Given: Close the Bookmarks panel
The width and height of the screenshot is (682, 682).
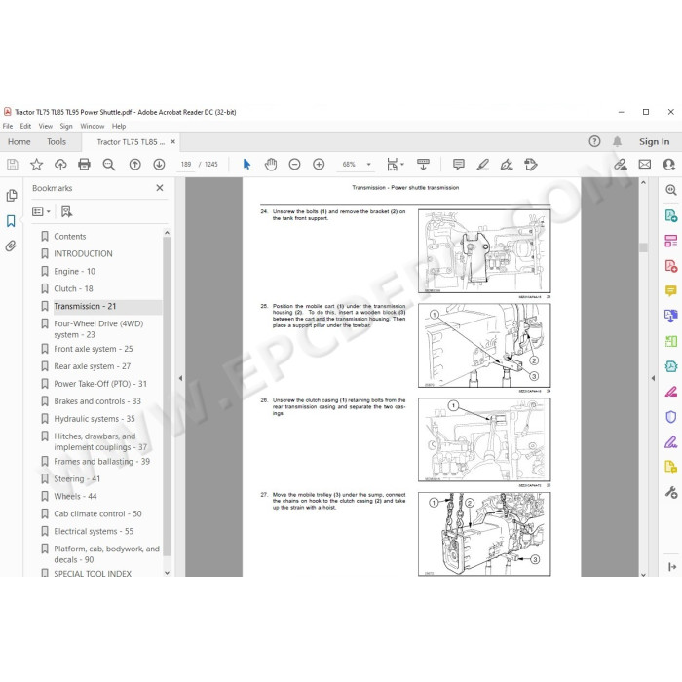Looking at the screenshot, I should click(x=160, y=188).
